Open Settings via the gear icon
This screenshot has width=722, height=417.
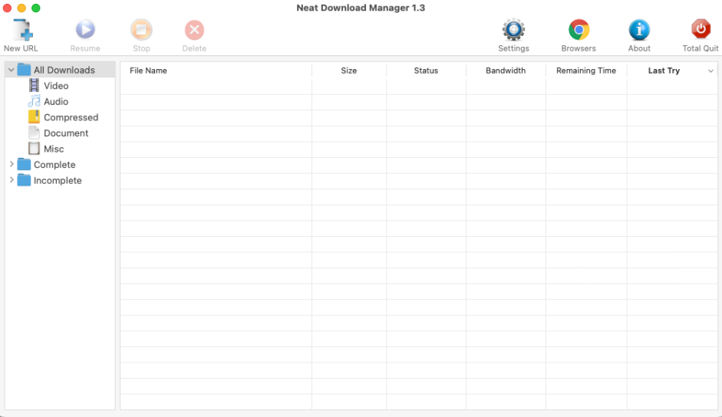(513, 31)
